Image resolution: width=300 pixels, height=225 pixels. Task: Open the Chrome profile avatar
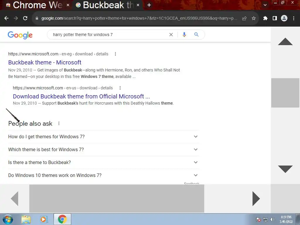[284, 18]
